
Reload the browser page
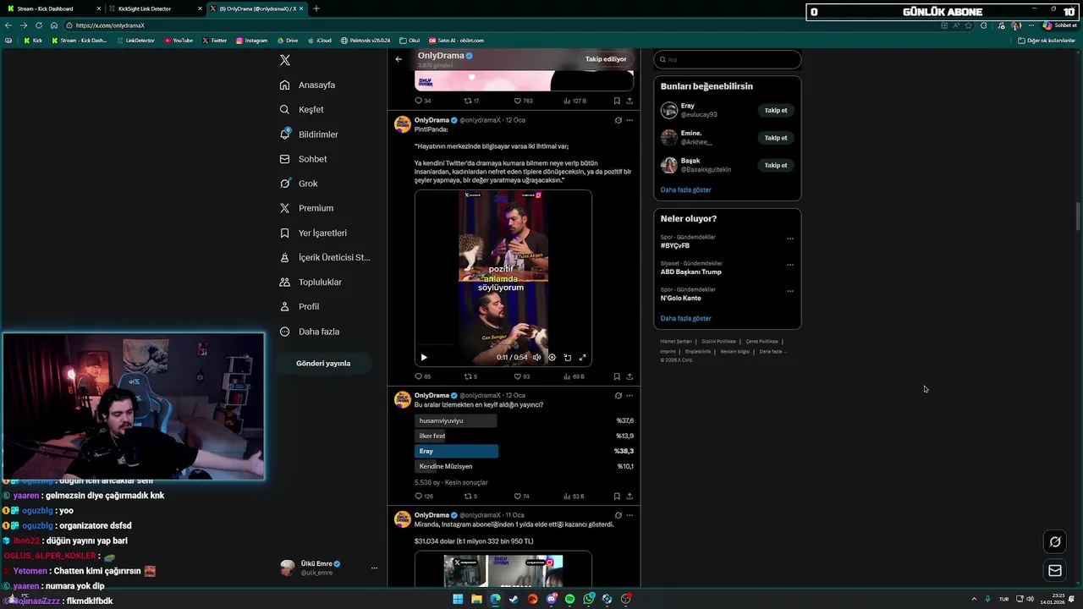click(x=38, y=25)
